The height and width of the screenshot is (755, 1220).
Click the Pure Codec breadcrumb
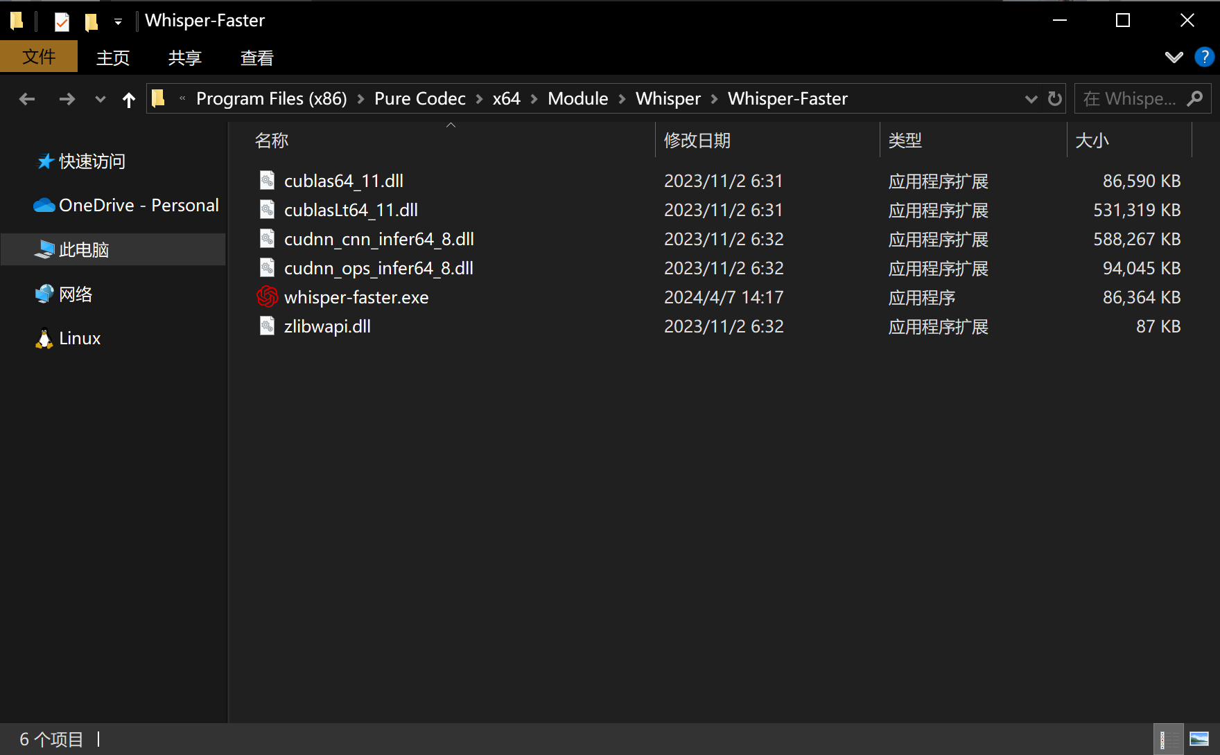420,98
